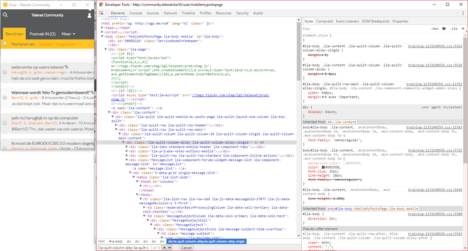
Task: Tick the select-all checkbox beside Markeren als
Action: pyautogui.click(x=5, y=44)
